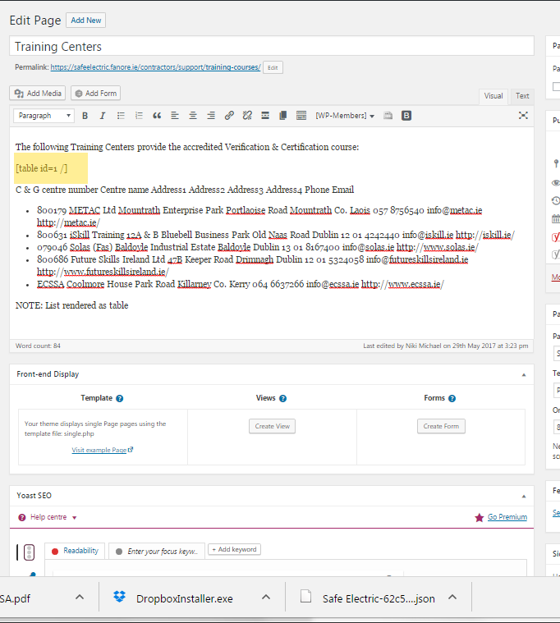Open the Paragraph format dropdown
Image resolution: width=560 pixels, height=623 pixels.
[44, 116]
